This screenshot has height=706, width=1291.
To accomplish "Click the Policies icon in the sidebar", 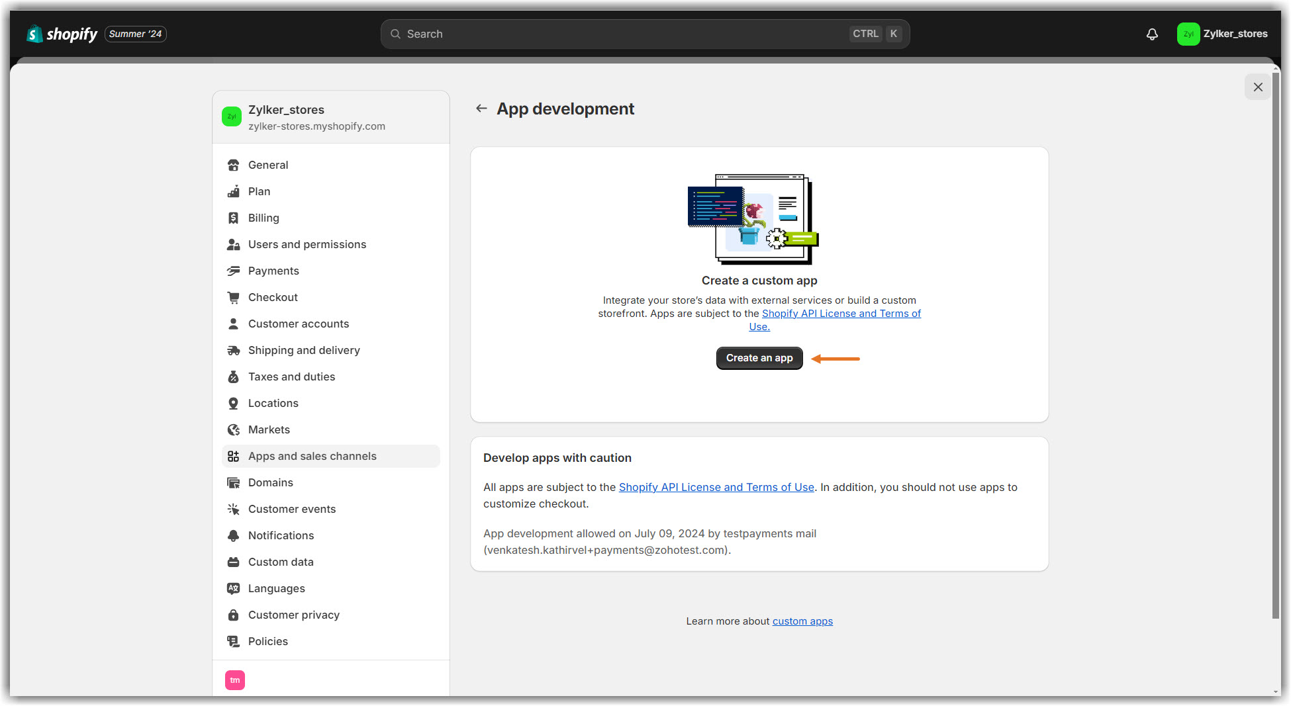I will point(233,641).
